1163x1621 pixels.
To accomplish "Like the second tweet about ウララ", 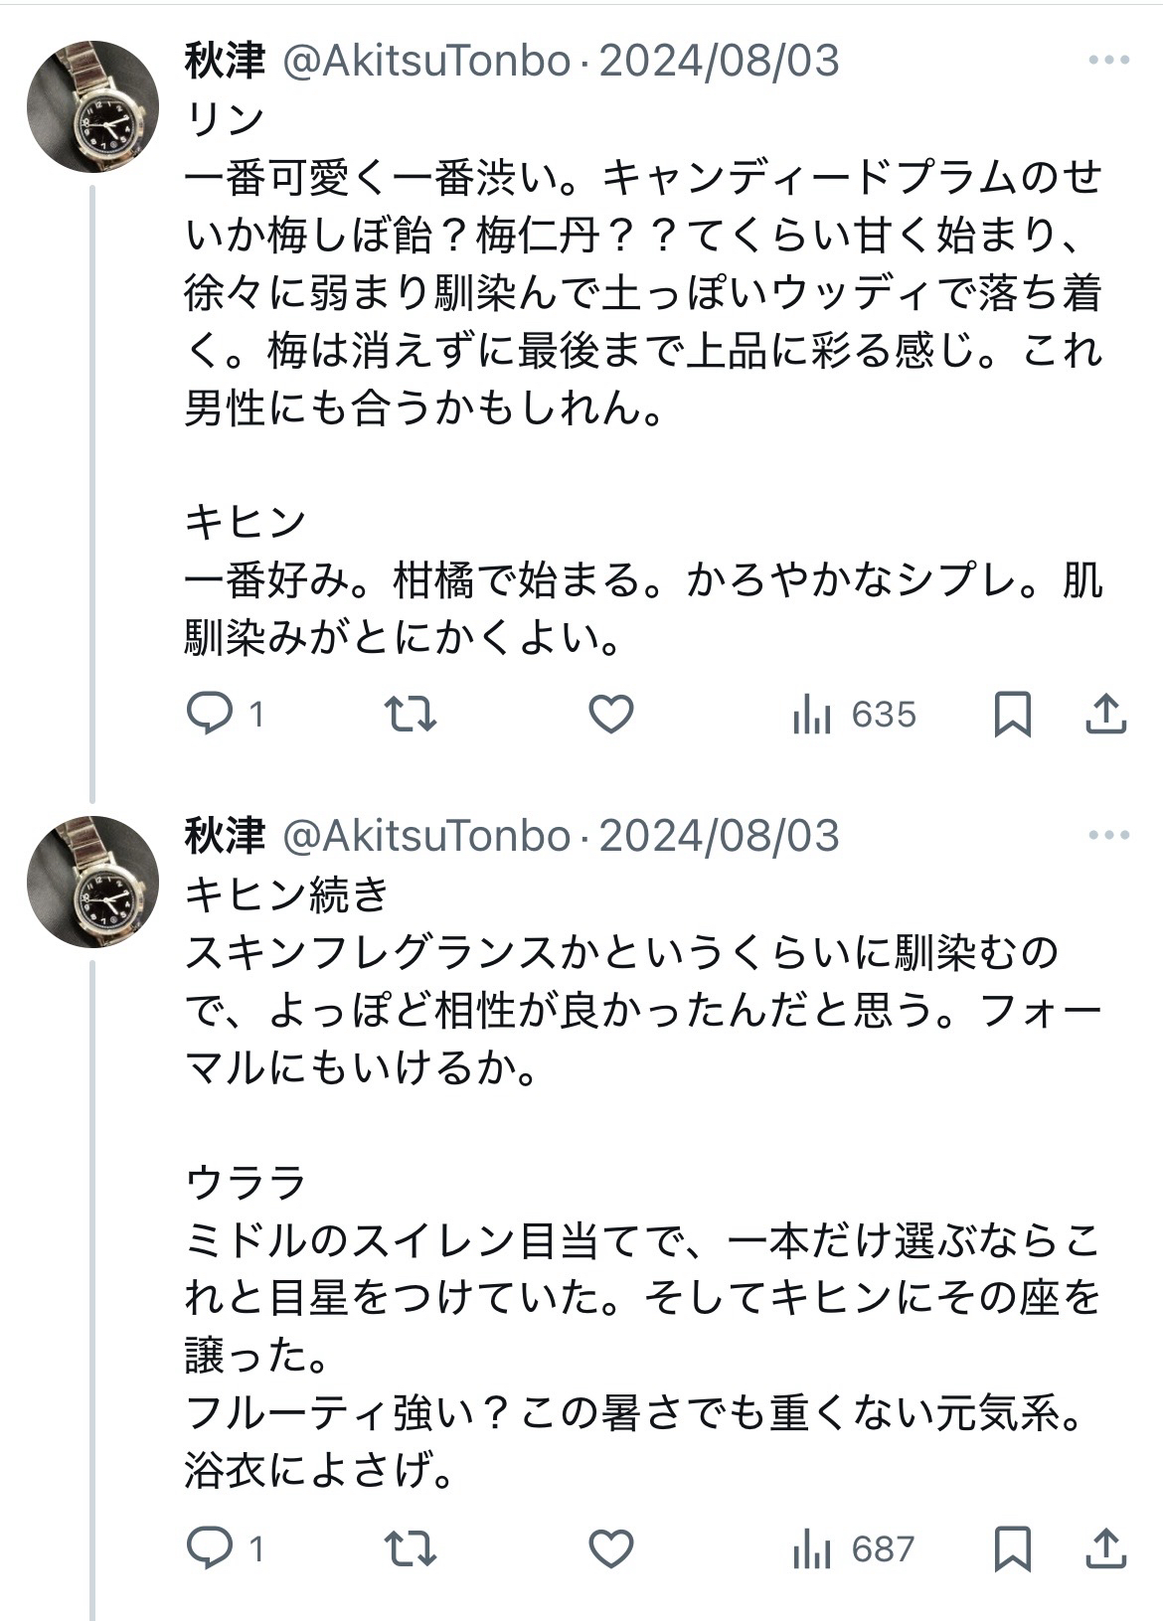I will 611,1548.
